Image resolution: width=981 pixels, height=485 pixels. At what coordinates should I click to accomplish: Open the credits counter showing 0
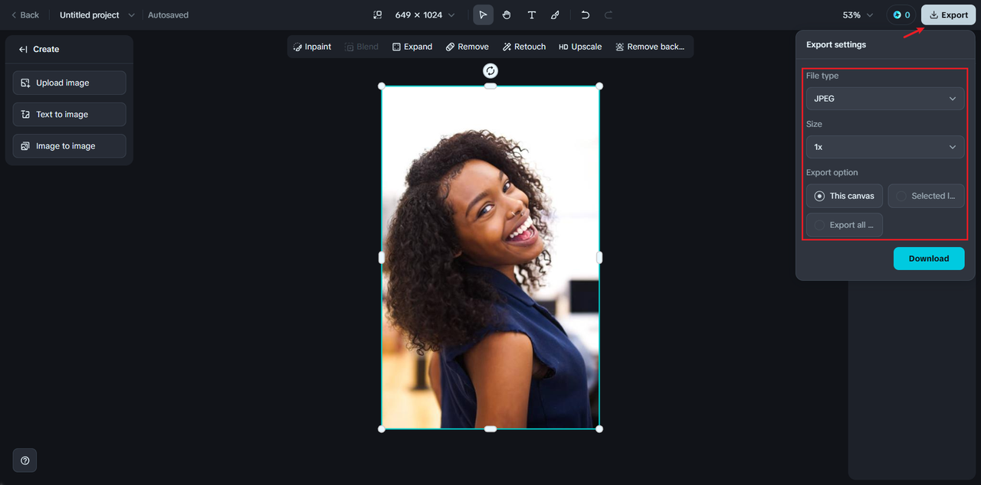[902, 15]
